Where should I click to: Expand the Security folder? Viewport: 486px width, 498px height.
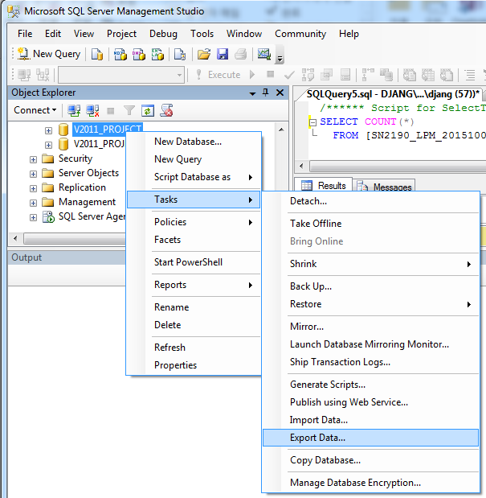33,159
